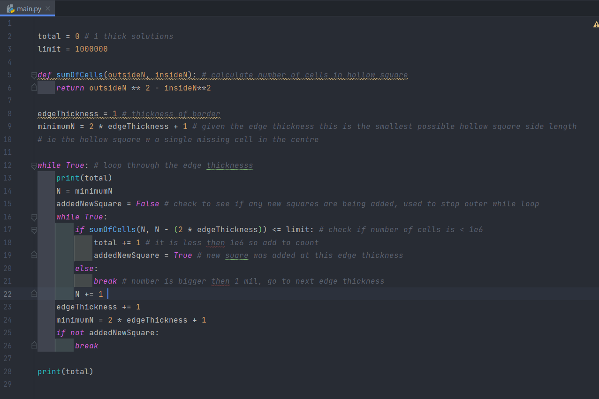Fold the inner while True loop at line 16
599x399 pixels.
coord(34,217)
